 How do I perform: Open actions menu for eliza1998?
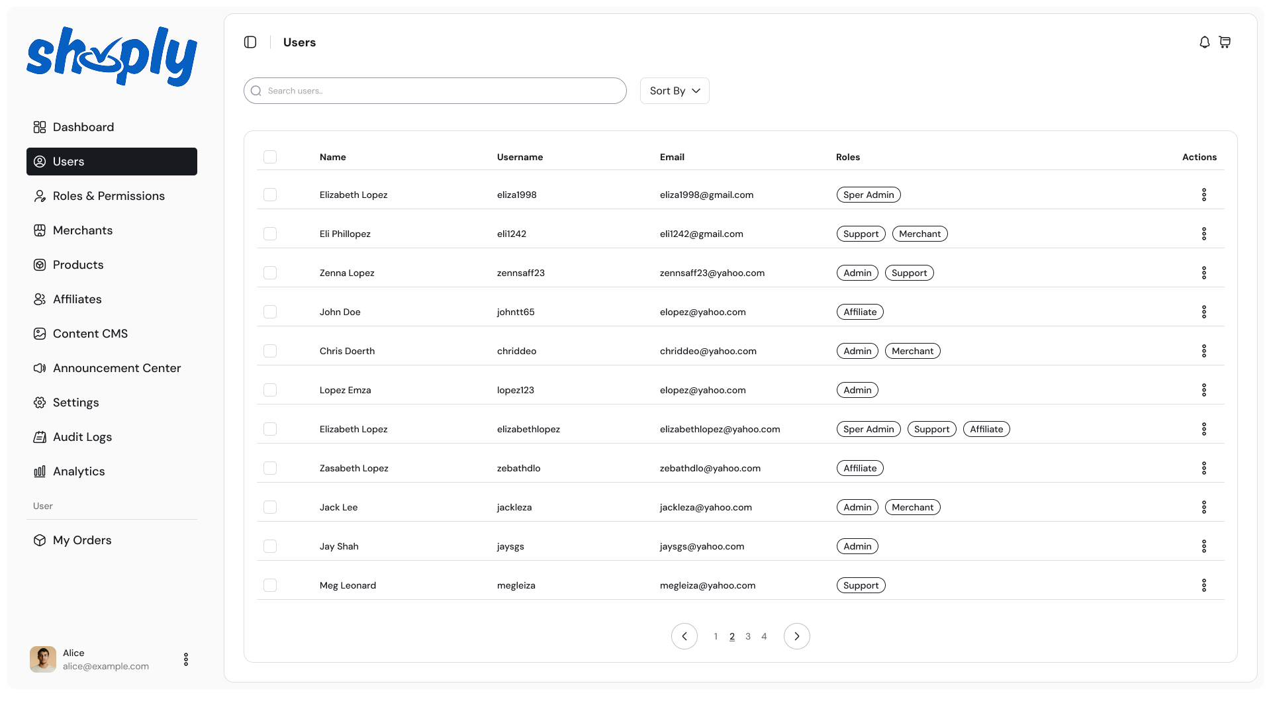click(x=1204, y=195)
